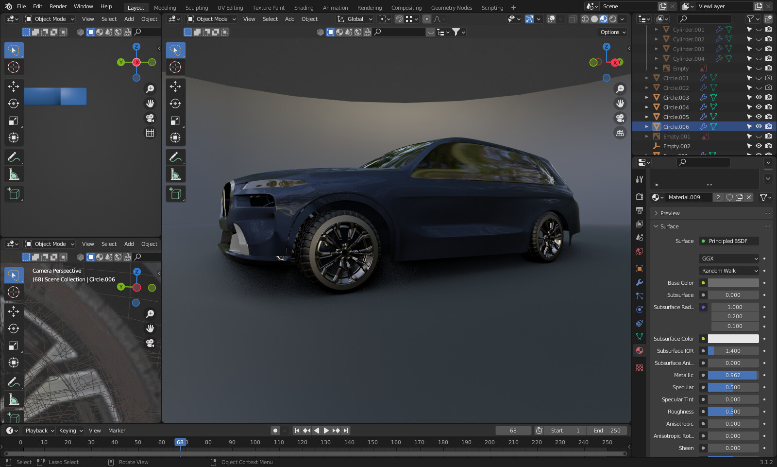Select the Annotate tool in main viewport

pyautogui.click(x=175, y=157)
